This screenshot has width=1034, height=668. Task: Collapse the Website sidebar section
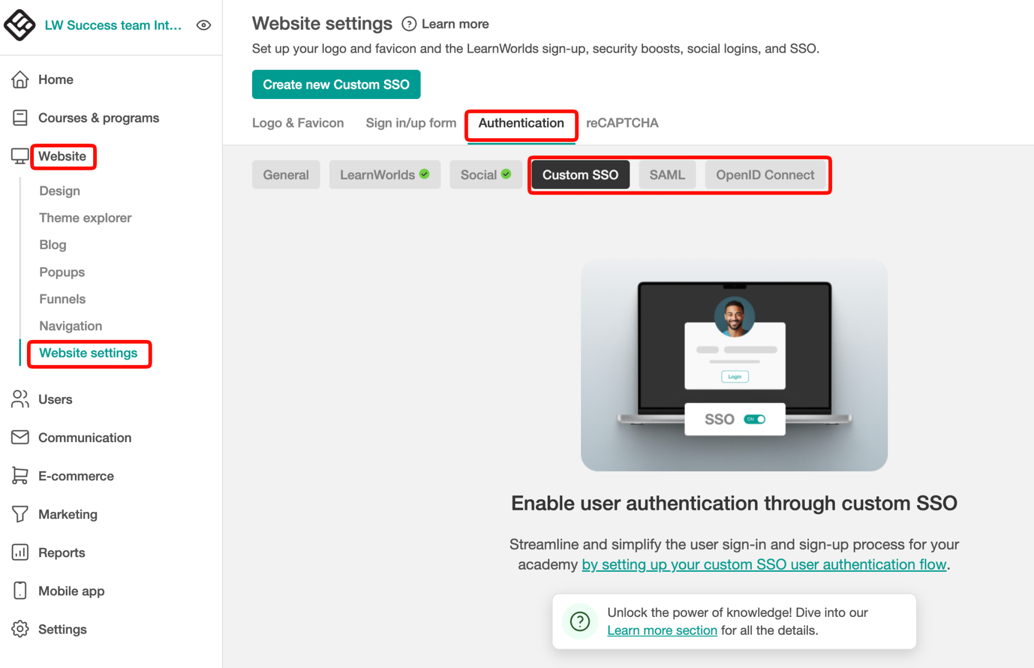(x=62, y=157)
